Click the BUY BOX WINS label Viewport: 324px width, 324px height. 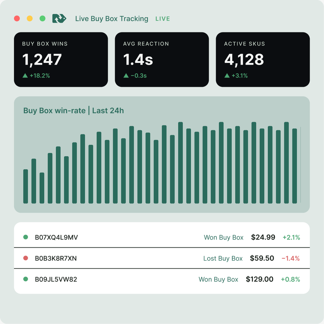click(x=45, y=44)
